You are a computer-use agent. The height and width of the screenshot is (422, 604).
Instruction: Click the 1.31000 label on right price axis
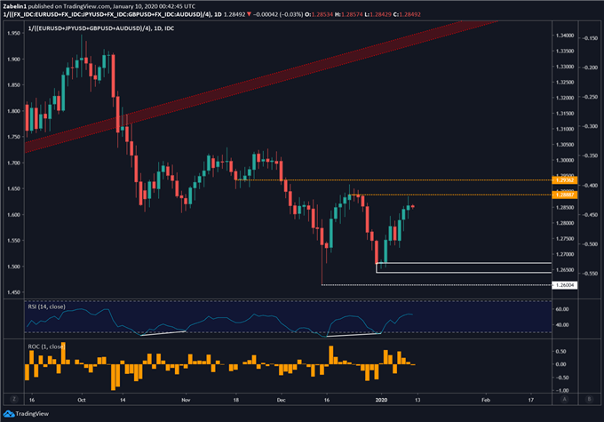click(565, 129)
